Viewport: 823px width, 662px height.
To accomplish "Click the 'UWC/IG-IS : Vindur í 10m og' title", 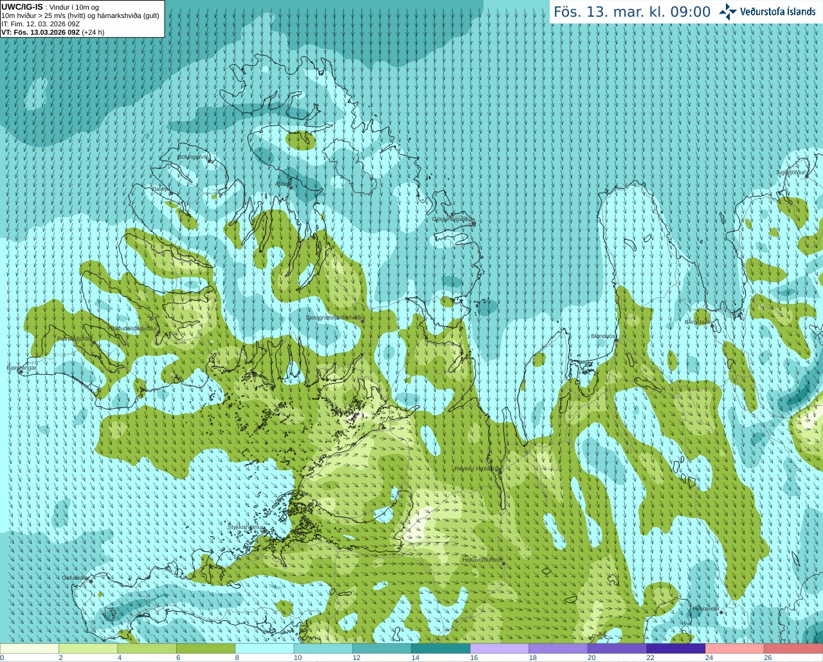I will click(50, 7).
